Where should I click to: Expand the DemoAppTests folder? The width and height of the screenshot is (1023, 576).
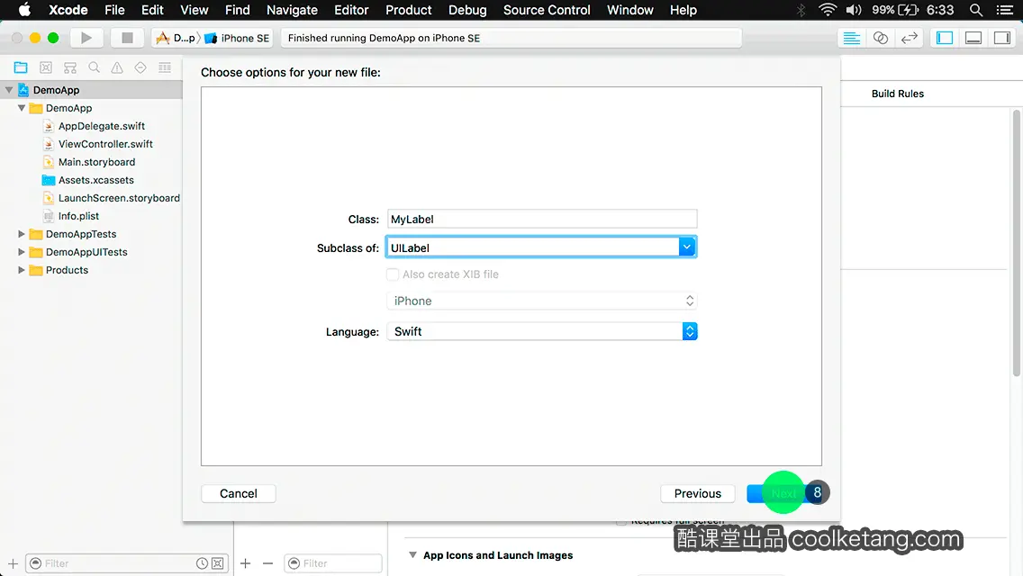(22, 233)
